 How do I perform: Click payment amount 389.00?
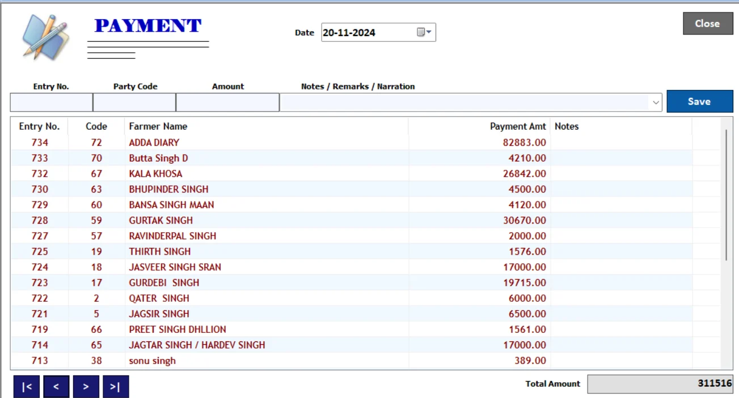[530, 361]
